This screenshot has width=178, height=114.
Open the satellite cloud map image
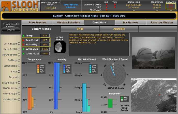(154, 95)
